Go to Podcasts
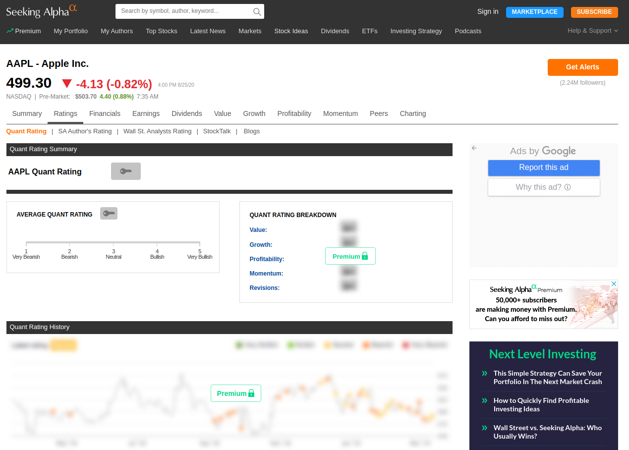Viewport: 629px width, 450px height. 468,31
